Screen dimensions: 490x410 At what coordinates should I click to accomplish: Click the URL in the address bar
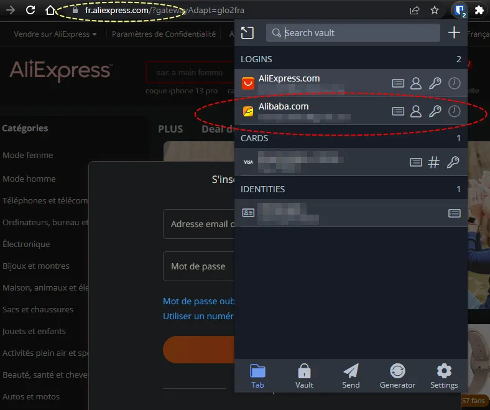[x=164, y=11]
